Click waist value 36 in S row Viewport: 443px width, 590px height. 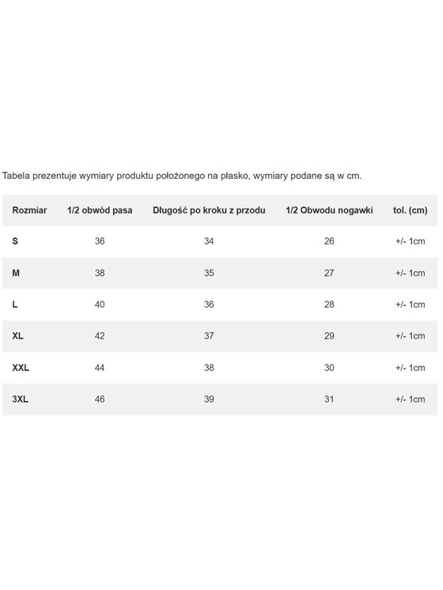pos(100,241)
